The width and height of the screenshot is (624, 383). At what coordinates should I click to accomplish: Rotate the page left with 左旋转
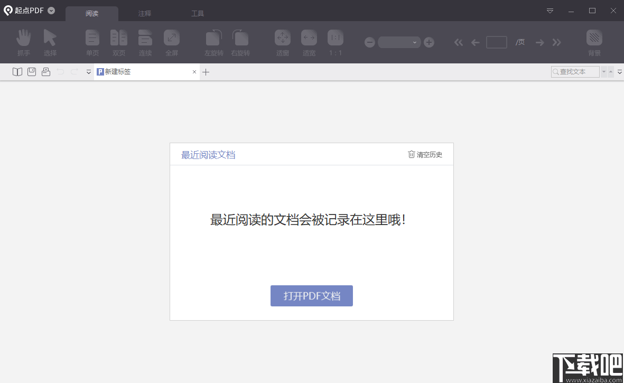(x=213, y=42)
